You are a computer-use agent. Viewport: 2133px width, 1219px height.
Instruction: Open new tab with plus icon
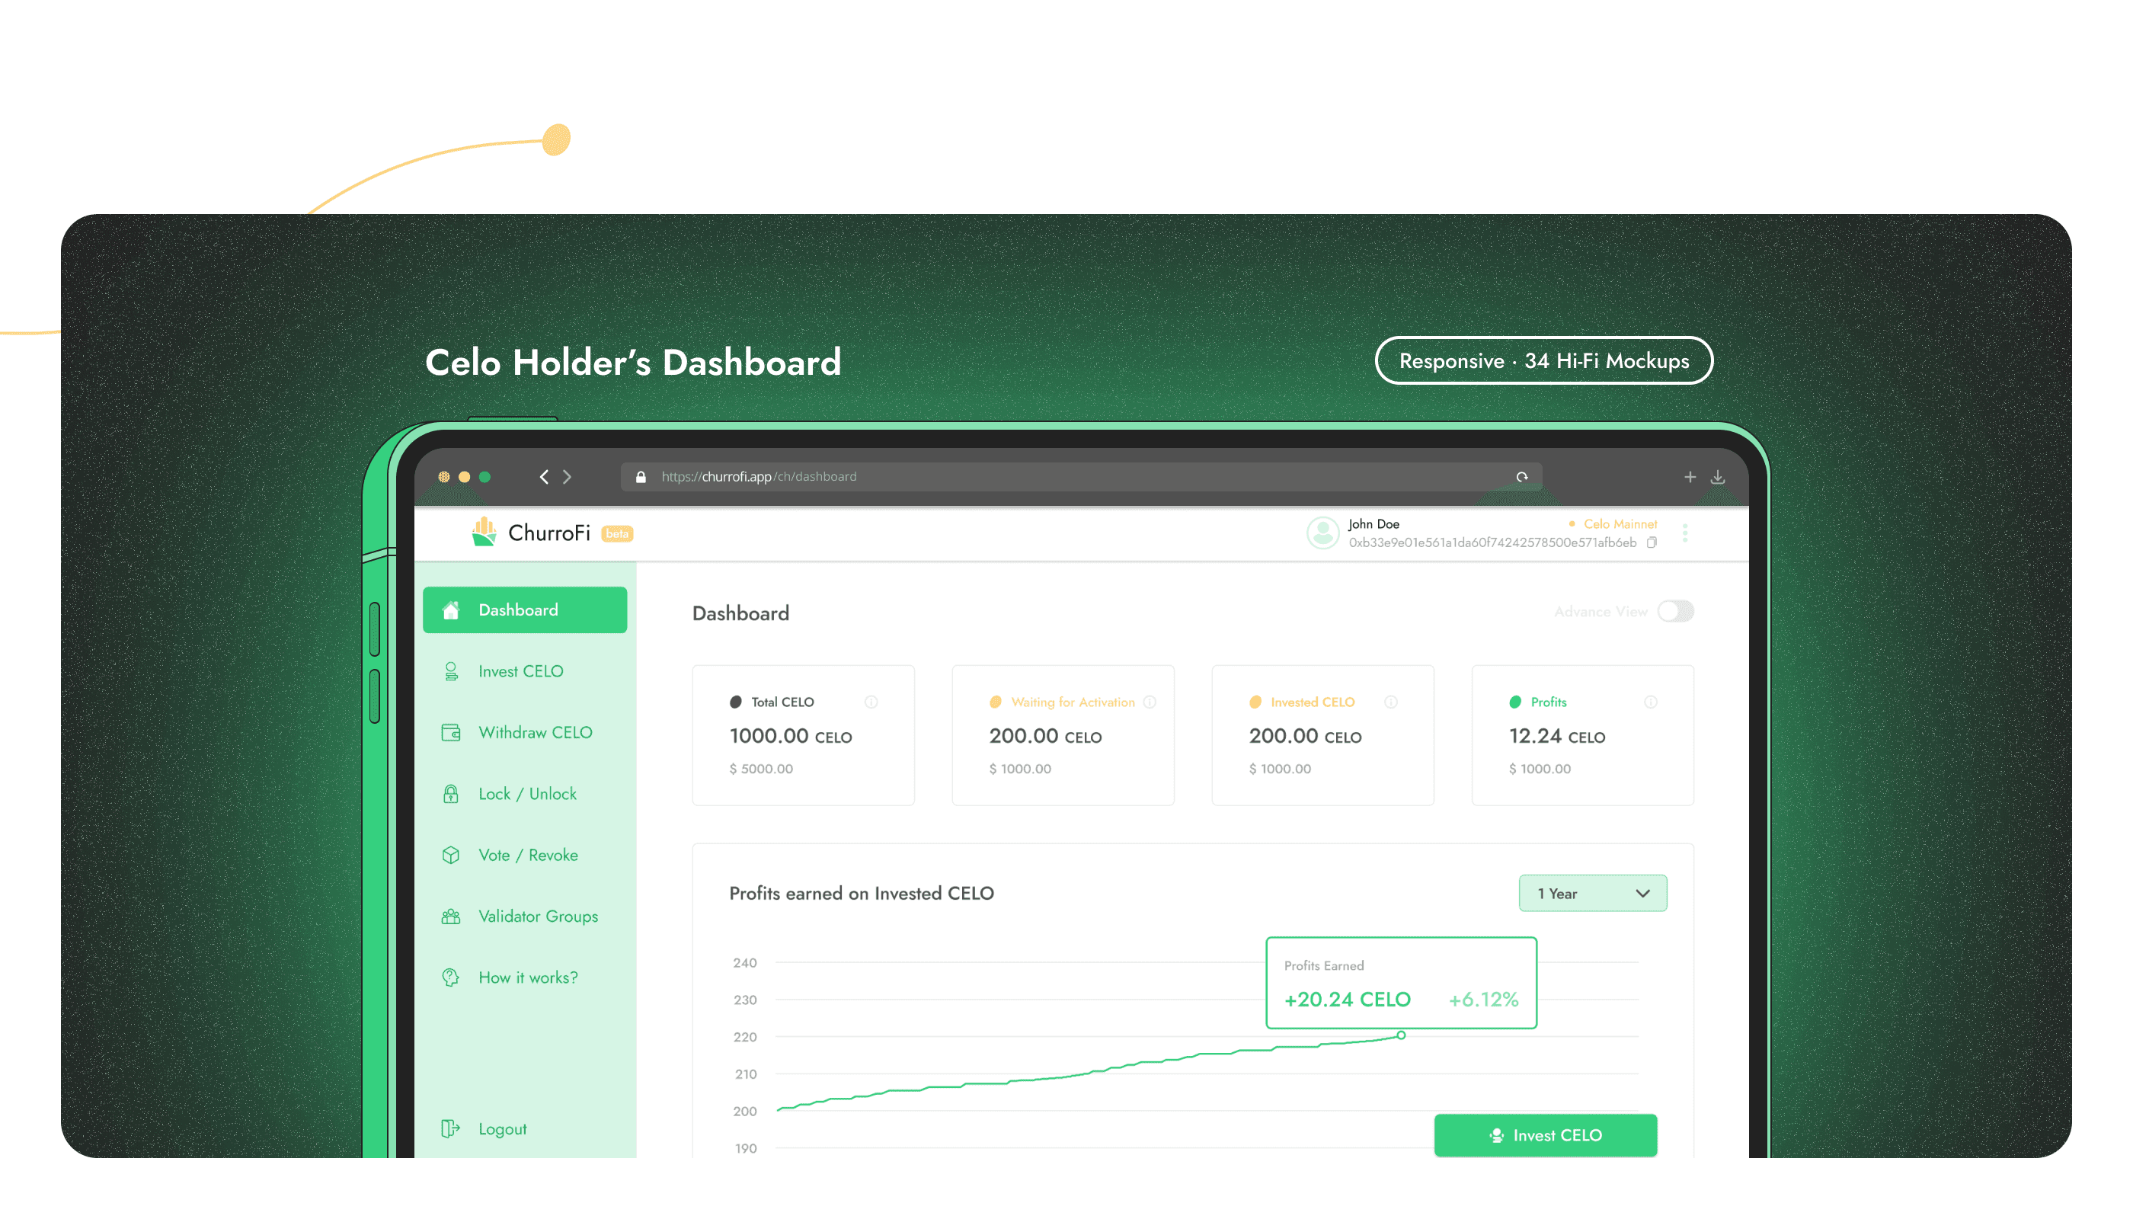point(1690,477)
